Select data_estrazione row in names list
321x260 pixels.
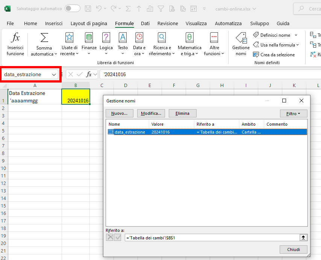pos(207,132)
